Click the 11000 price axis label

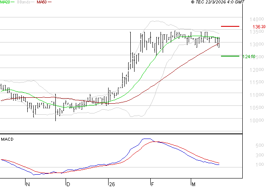257,95
